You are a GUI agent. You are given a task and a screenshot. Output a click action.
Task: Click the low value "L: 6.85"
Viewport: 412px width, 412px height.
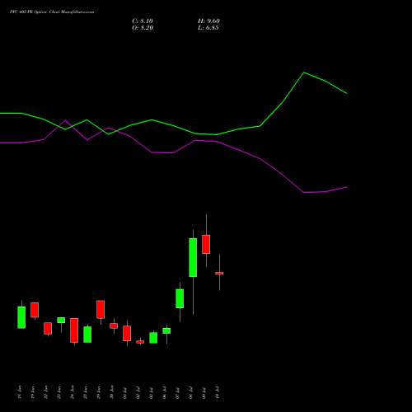[208, 28]
